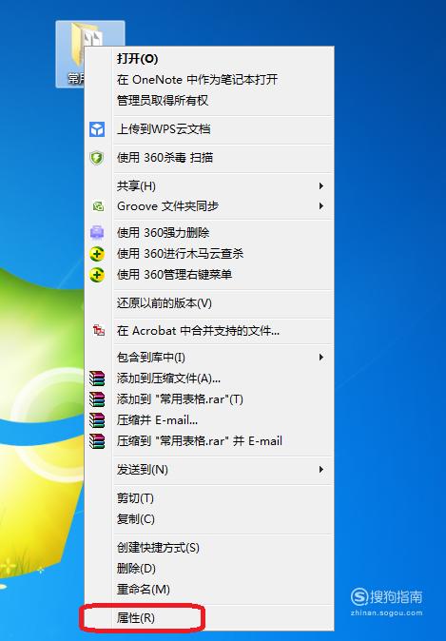The width and height of the screenshot is (446, 641).
Task: Expand the 共享(H) submenu arrow
Action: tap(321, 186)
